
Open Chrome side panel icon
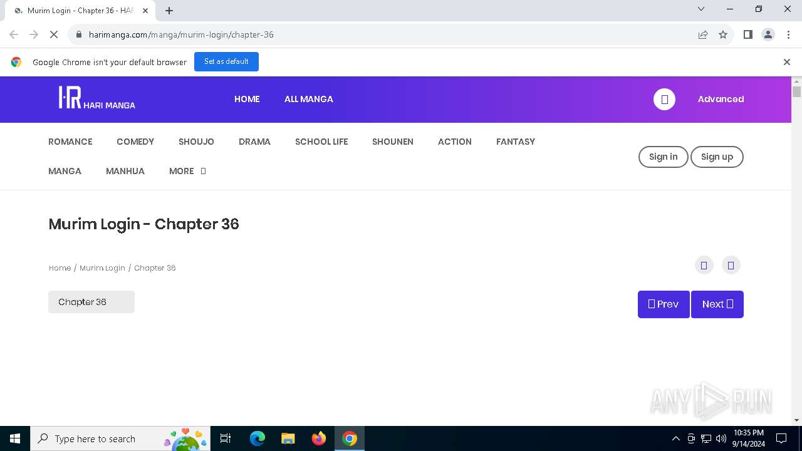tap(747, 34)
